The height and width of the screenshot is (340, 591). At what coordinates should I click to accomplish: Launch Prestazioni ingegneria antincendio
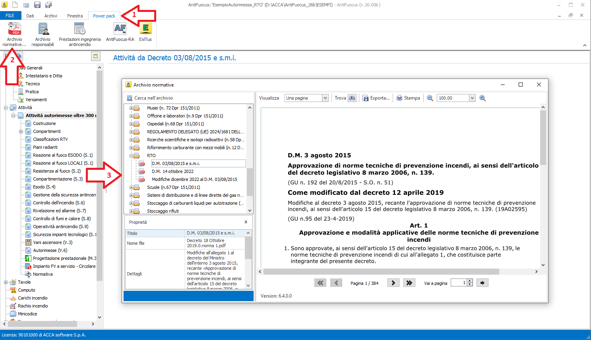click(79, 34)
